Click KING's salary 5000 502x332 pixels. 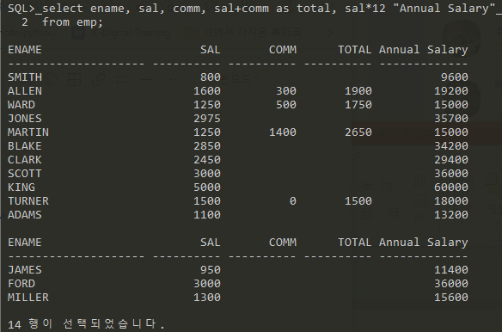pos(207,188)
